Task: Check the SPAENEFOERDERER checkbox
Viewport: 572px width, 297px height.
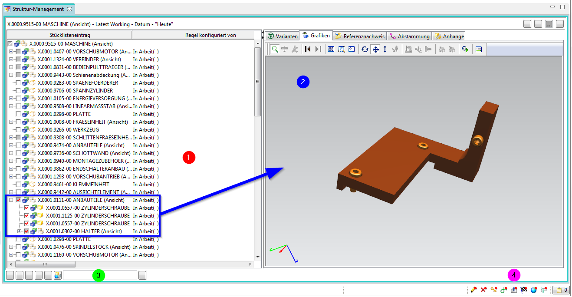Action: click(x=18, y=83)
